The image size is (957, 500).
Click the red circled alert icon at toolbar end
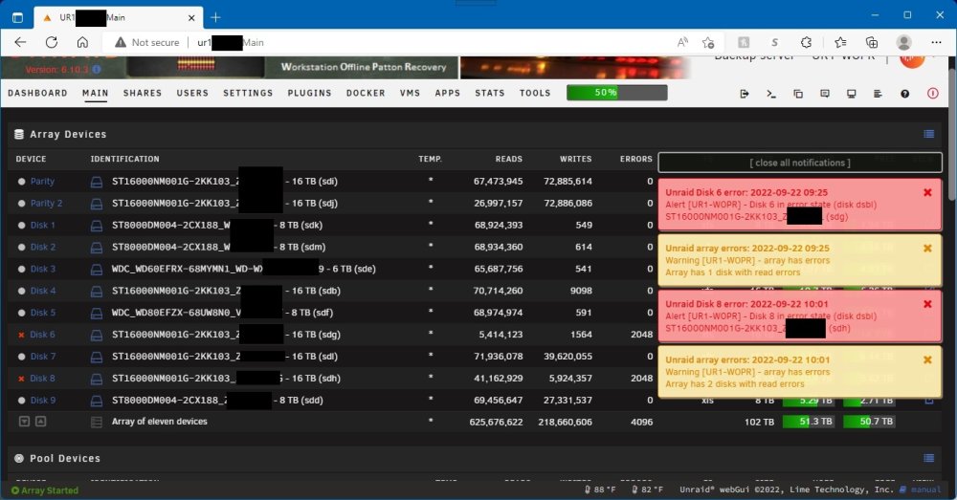[x=932, y=94]
